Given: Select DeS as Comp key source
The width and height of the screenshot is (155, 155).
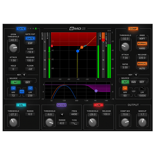Looking at the screenshot, I should (x=134, y=82).
